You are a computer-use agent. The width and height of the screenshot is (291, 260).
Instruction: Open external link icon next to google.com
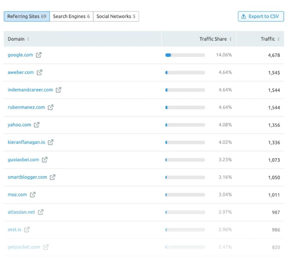[x=39, y=55]
